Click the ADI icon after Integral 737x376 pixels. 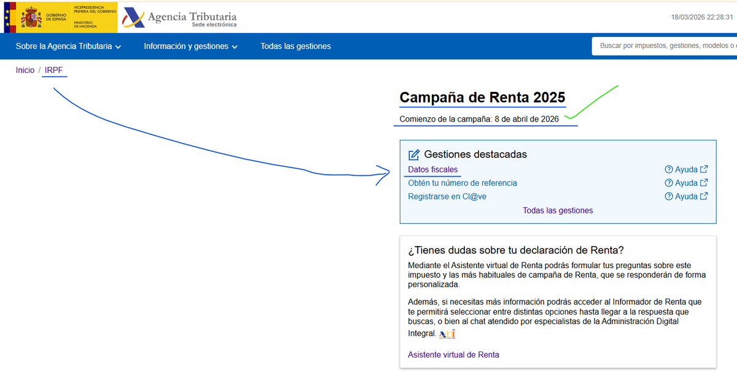pyautogui.click(x=447, y=334)
